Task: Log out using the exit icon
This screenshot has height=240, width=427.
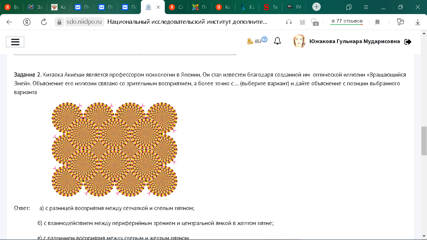Action: tap(408, 42)
